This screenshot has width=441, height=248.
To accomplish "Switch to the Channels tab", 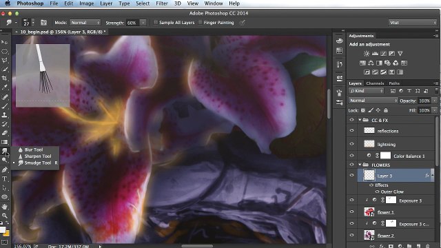I will pyautogui.click(x=375, y=83).
